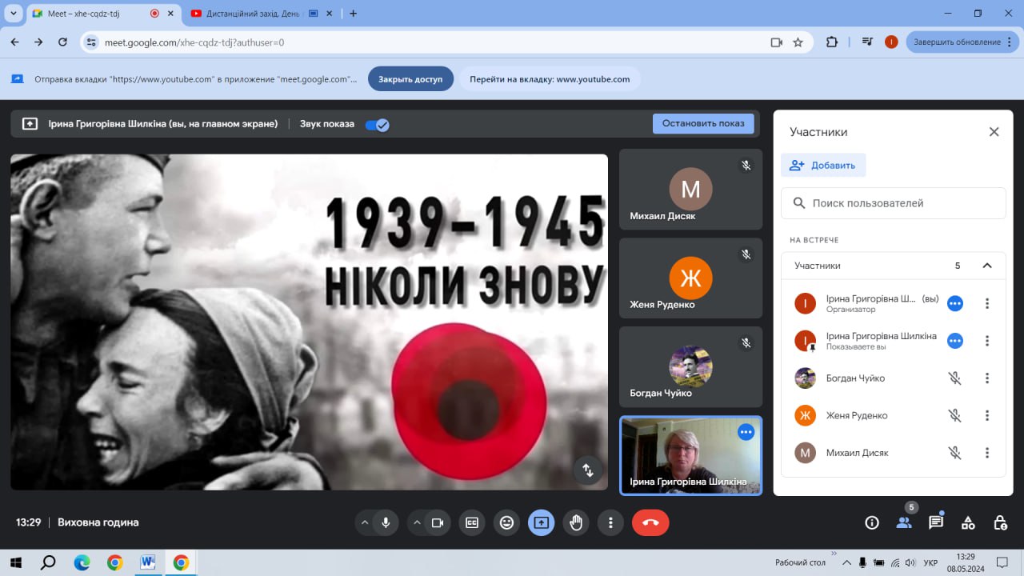Mute Богдан Чуйко in participants list
Screen dimensions: 1024x576
pos(954,378)
